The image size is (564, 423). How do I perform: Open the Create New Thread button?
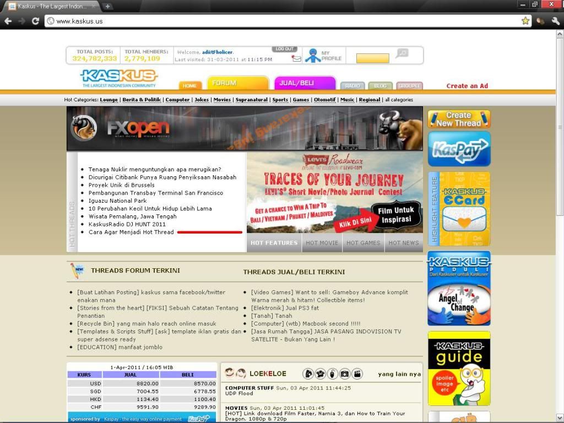pos(459,119)
